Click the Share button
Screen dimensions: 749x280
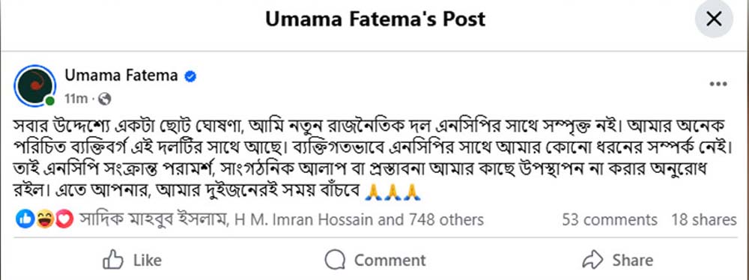click(x=618, y=261)
